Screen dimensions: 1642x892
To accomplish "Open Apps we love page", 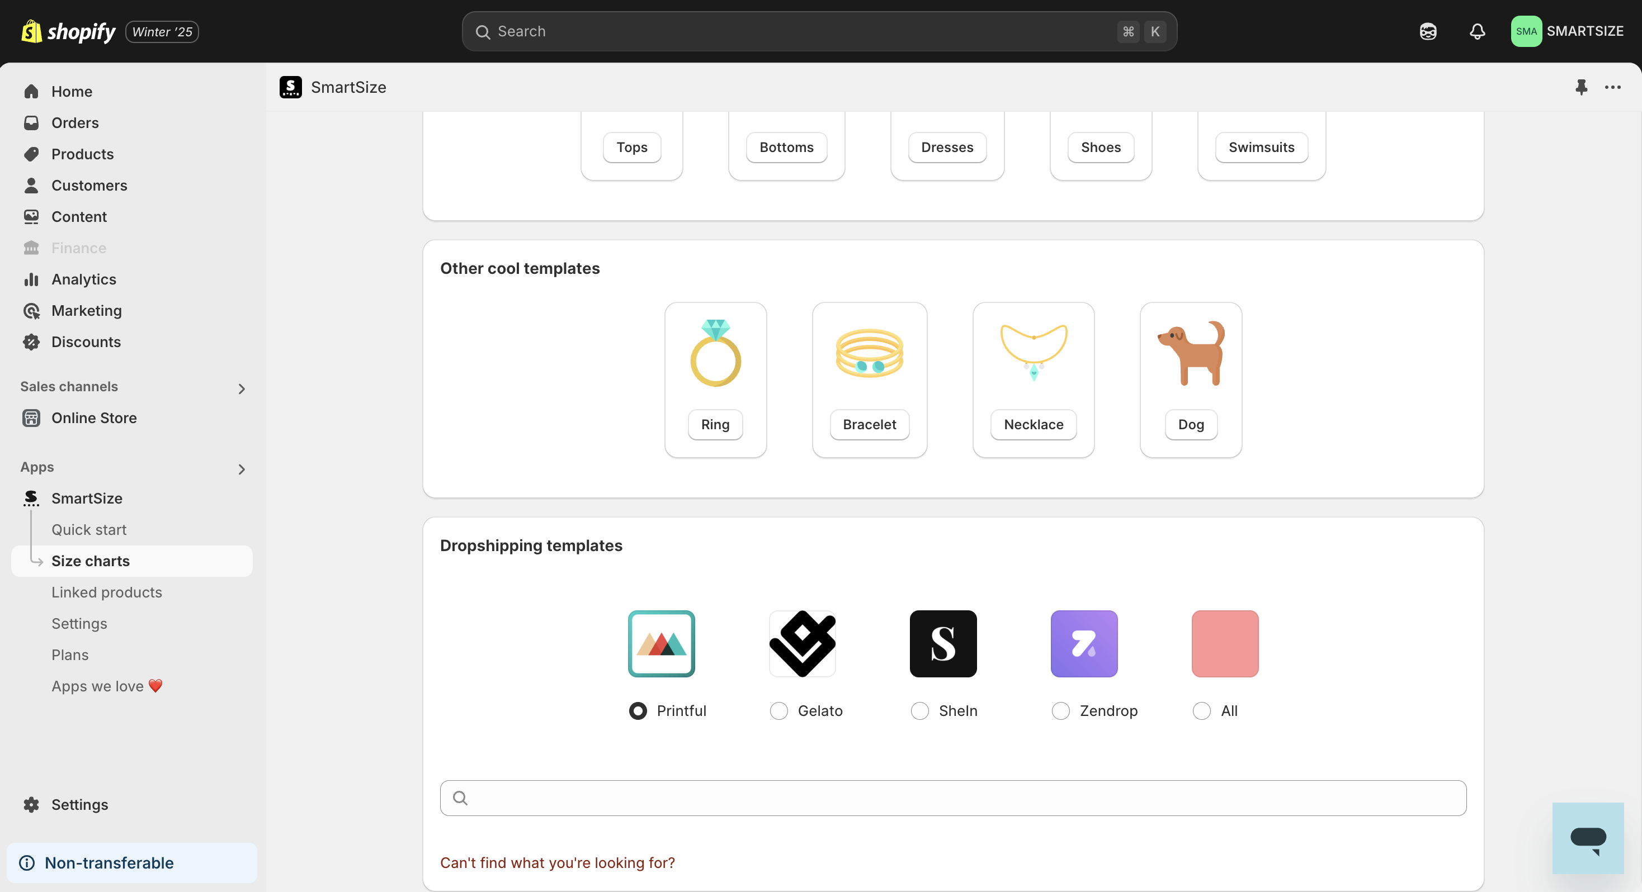I will [106, 686].
